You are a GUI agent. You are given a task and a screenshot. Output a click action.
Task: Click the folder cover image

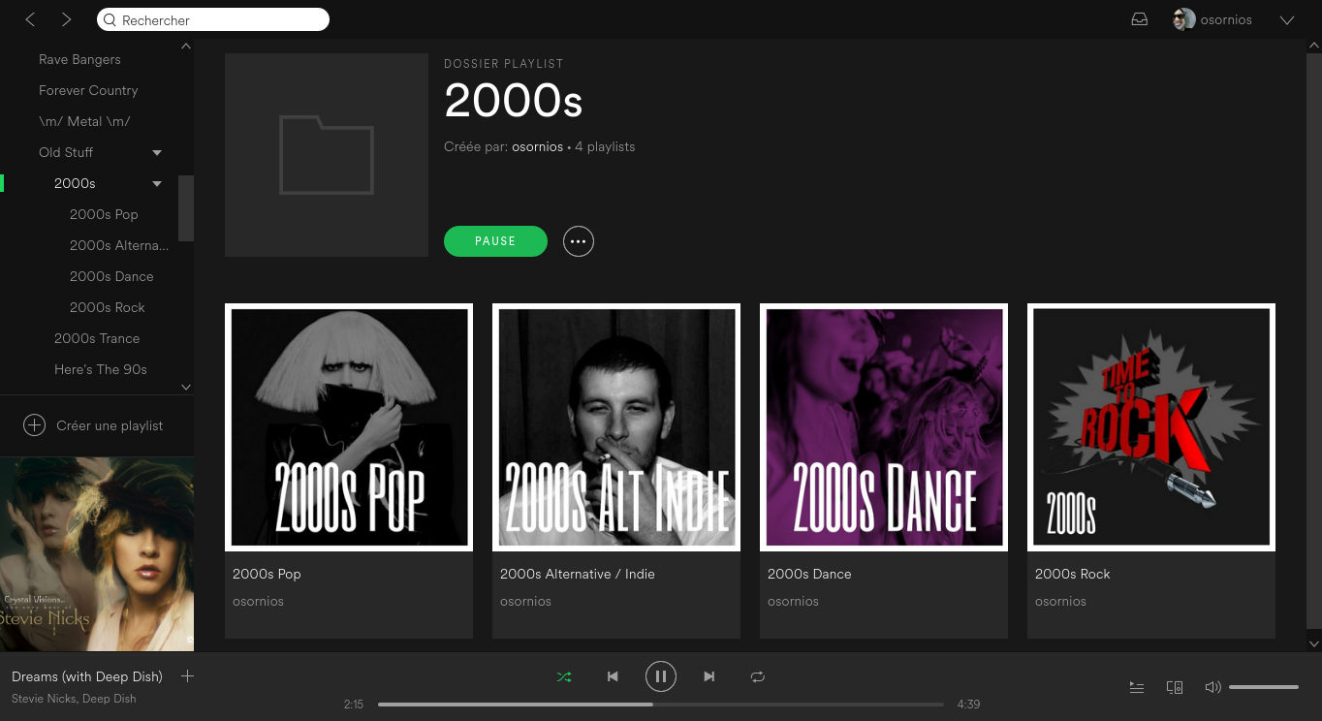tap(327, 155)
